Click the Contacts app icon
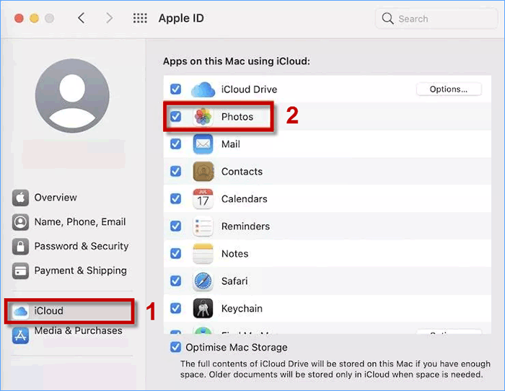The width and height of the screenshot is (505, 391). tap(203, 172)
